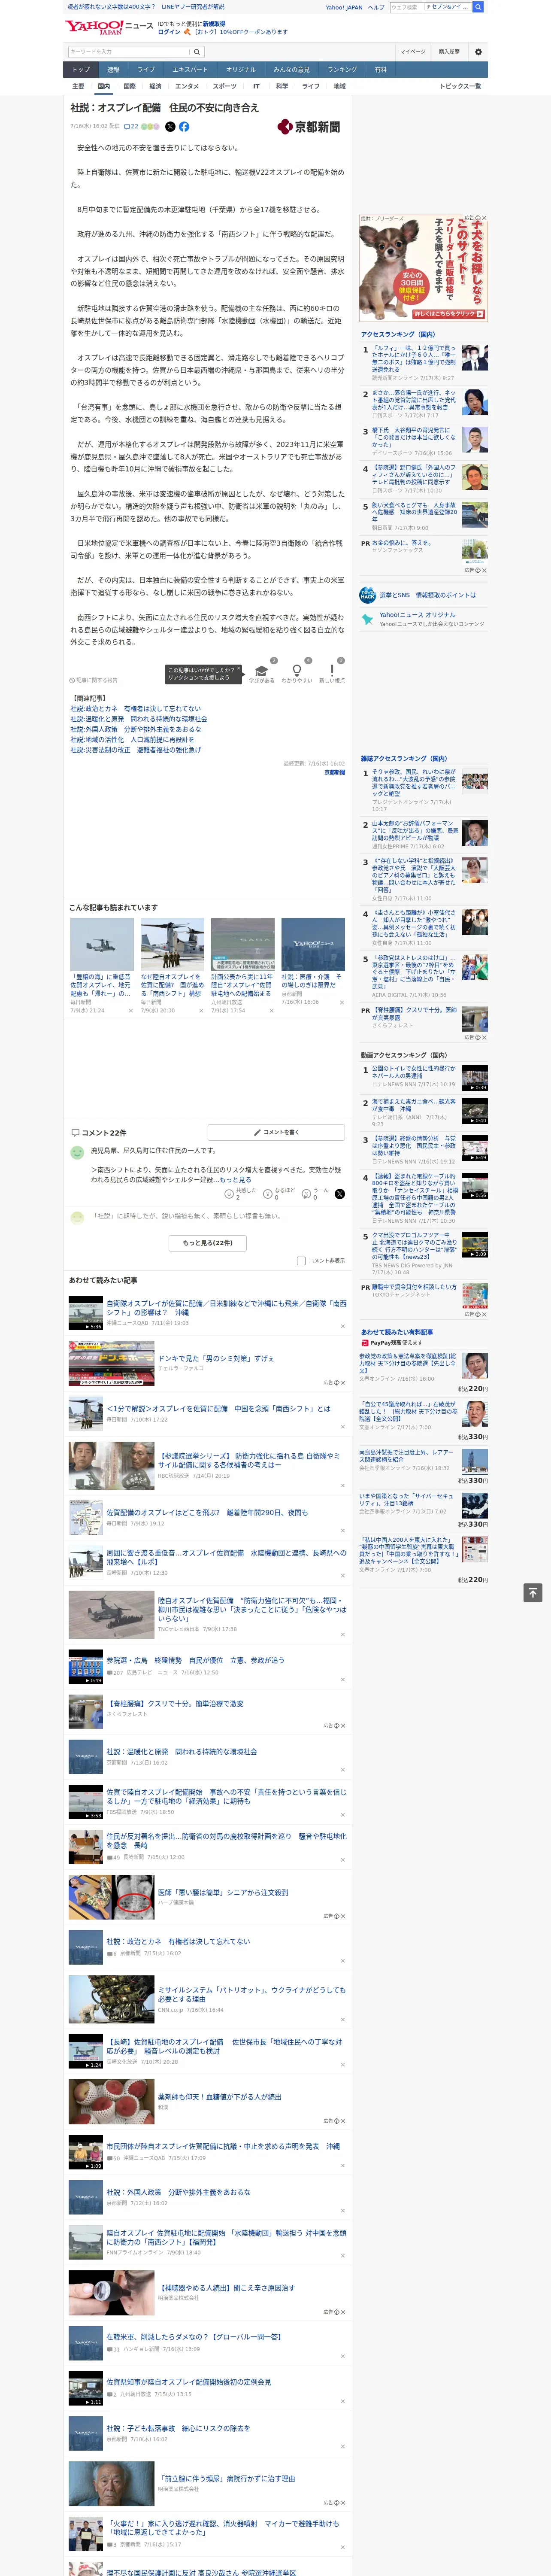This screenshot has height=2576, width=551.
Task: Click the search magnifier button beside keyword field
Action: [197, 52]
